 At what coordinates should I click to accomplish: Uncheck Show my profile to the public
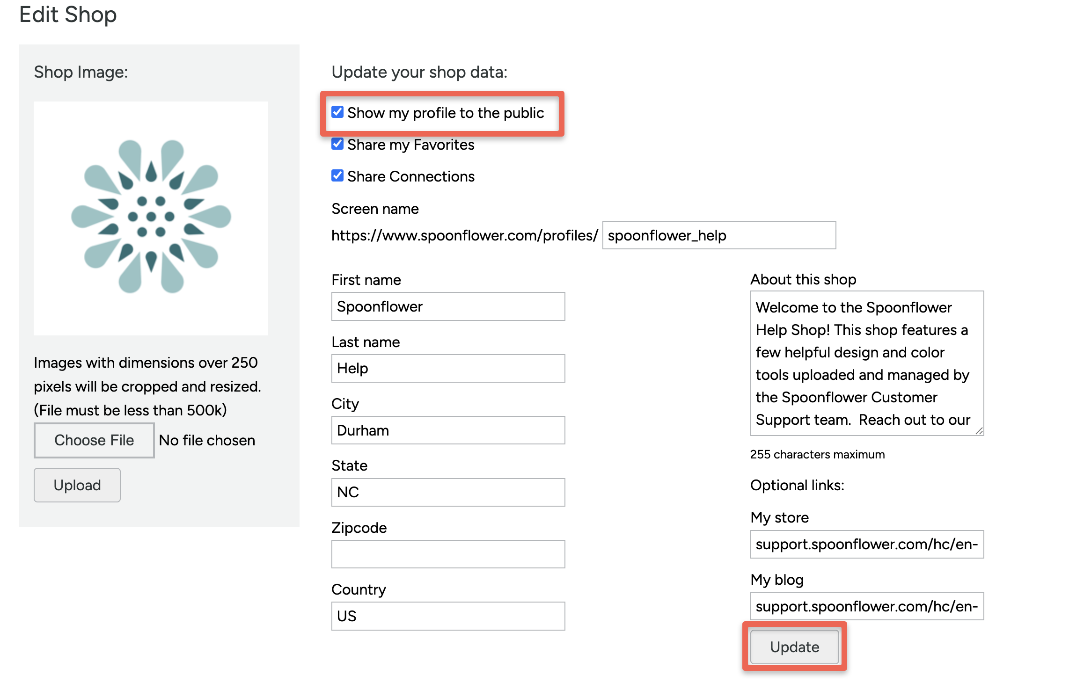pyautogui.click(x=338, y=112)
